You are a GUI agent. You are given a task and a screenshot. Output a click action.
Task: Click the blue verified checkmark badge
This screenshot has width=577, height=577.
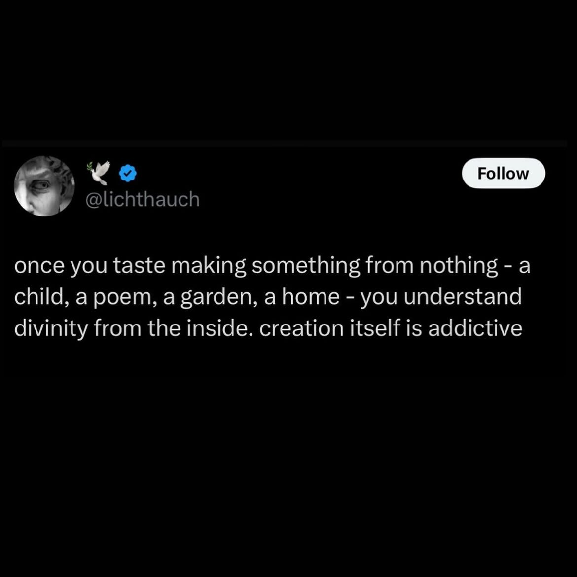[129, 173]
